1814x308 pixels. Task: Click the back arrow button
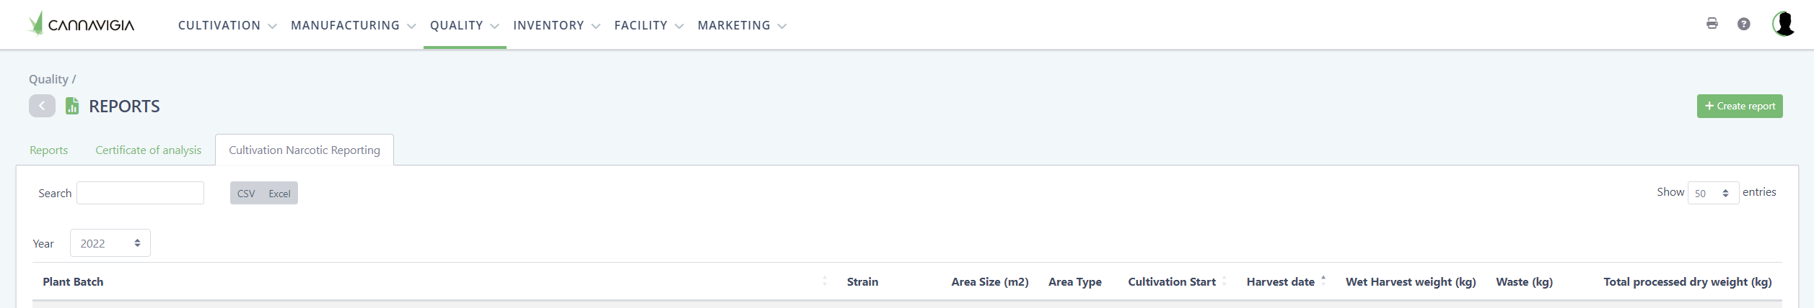(x=42, y=106)
